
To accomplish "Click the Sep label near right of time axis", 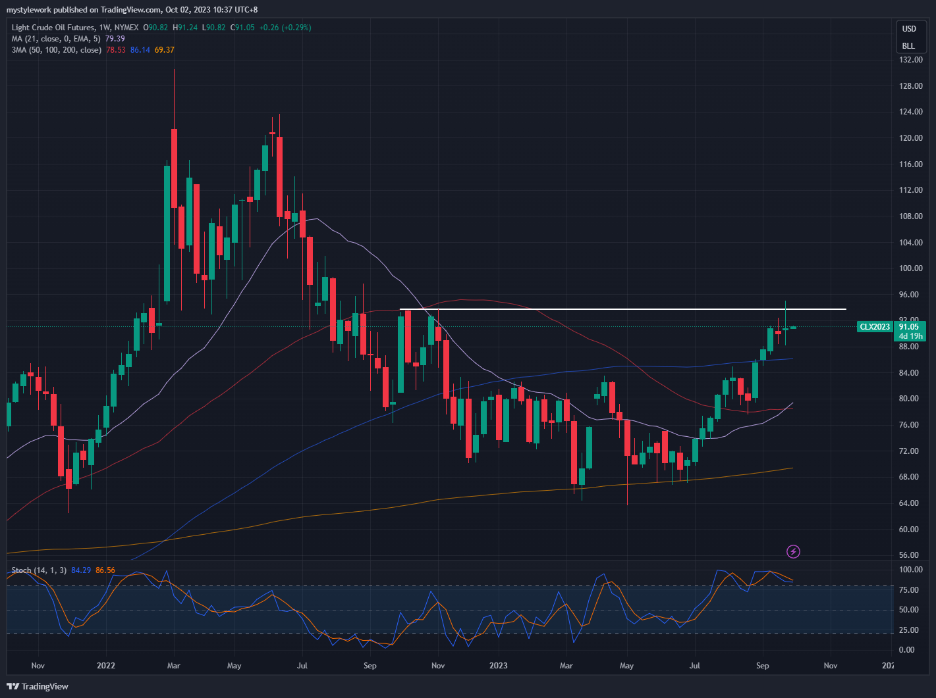I will point(762,666).
